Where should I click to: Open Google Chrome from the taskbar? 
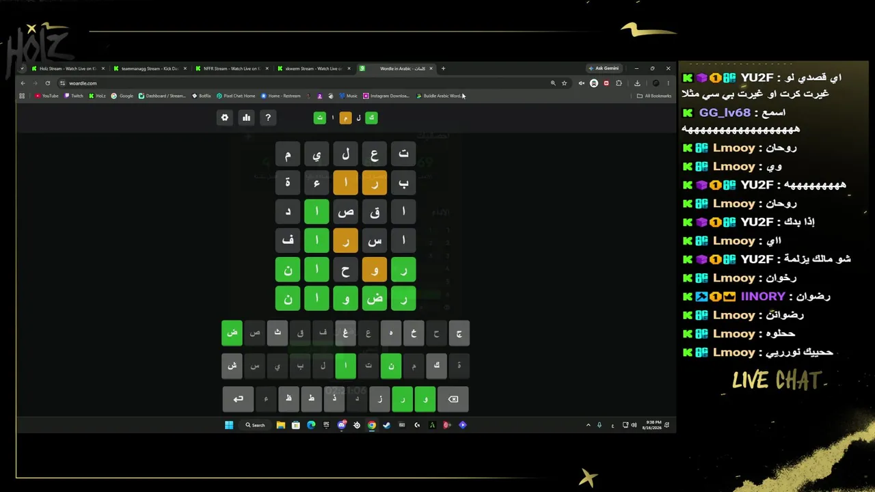coord(372,425)
